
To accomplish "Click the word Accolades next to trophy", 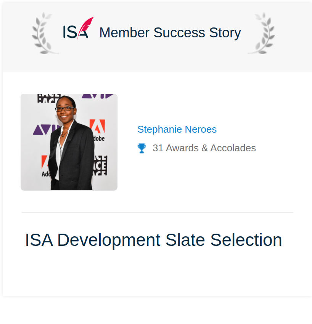I will tap(233, 148).
